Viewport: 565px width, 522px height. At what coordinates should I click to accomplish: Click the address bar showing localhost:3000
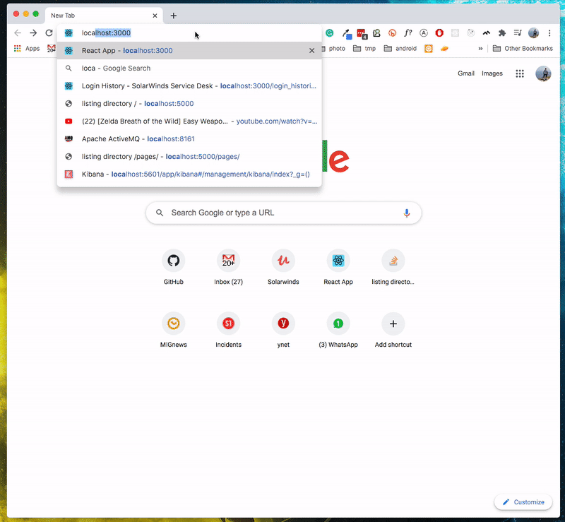(x=189, y=32)
